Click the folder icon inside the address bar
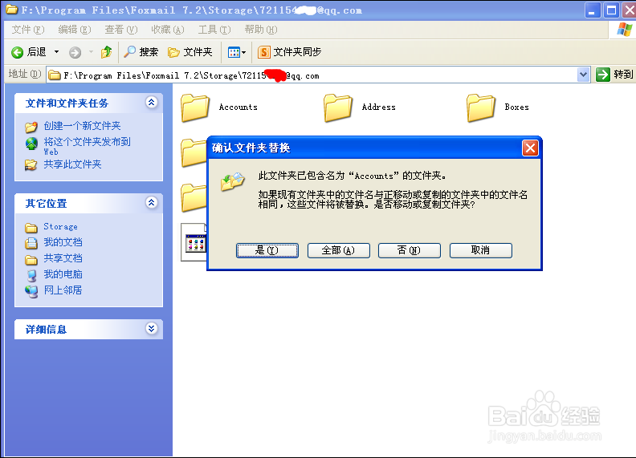Image resolution: width=636 pixels, height=458 pixels. (55, 75)
